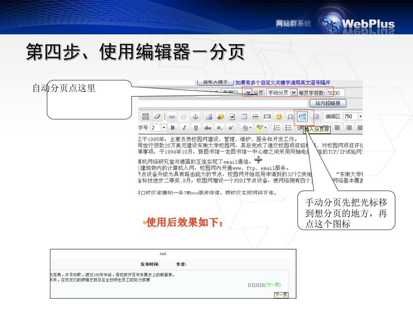
Task: Click the insert flash/media icon
Action: (x=221, y=116)
